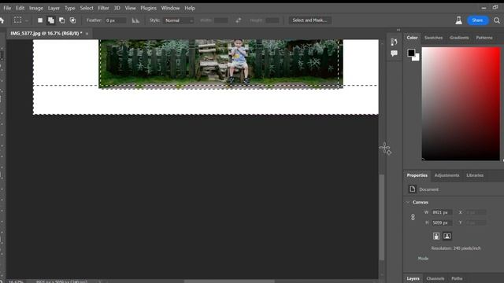Switch to the Color tab
The height and width of the screenshot is (283, 504).
tap(412, 38)
